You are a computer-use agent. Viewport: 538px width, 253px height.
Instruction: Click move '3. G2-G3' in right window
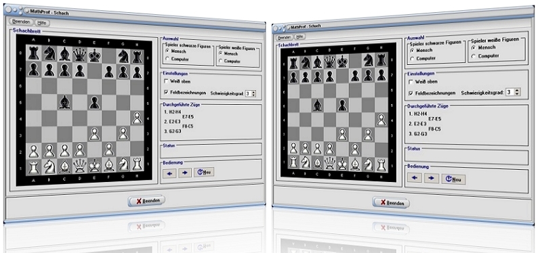point(418,134)
